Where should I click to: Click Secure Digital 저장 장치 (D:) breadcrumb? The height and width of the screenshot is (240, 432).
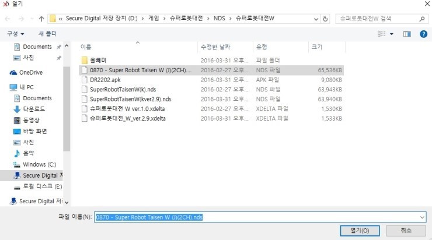click(102, 19)
